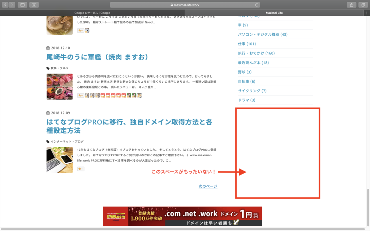Screen dimensions: 370x231
Task: Open sidebar category 仕事 (101)
Action: (x=247, y=44)
